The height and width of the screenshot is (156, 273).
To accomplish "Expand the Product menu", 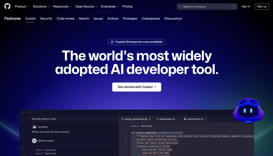I will (x=22, y=6).
